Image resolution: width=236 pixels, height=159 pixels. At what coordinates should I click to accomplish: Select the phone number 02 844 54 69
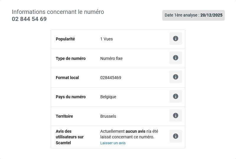[x=29, y=19]
